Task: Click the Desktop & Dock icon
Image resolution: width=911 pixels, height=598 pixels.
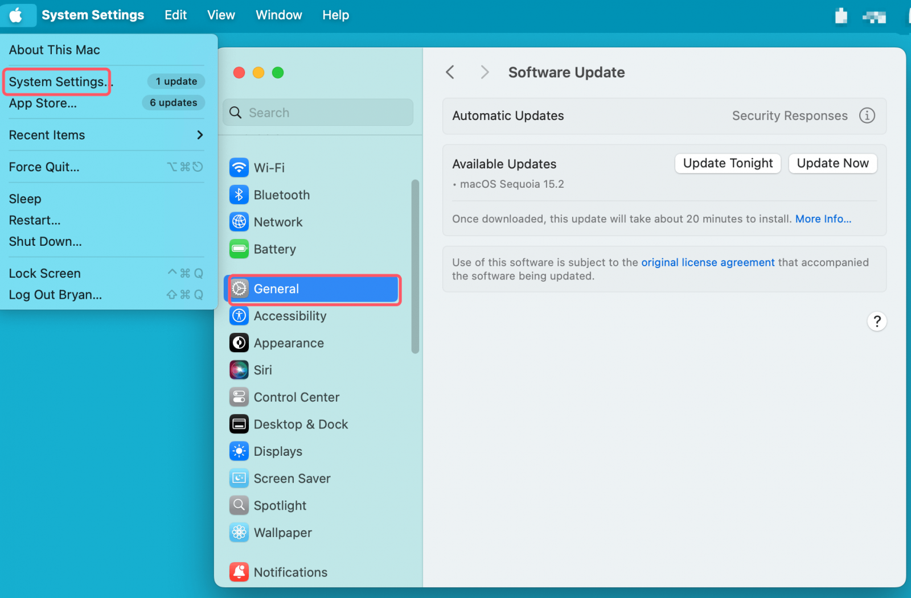Action: click(x=239, y=424)
